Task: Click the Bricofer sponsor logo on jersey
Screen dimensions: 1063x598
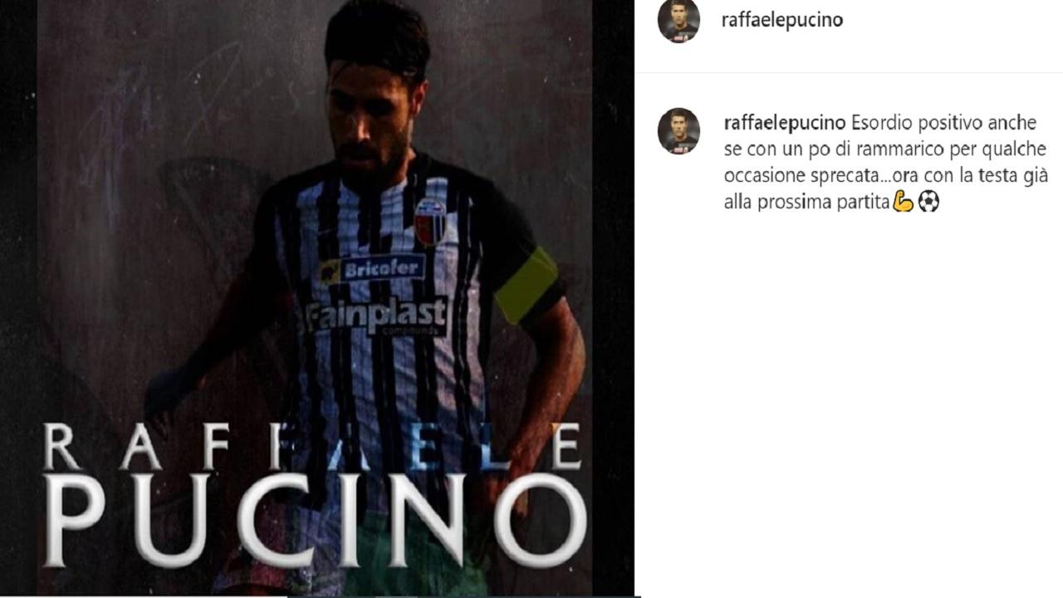Action: pyautogui.click(x=373, y=268)
